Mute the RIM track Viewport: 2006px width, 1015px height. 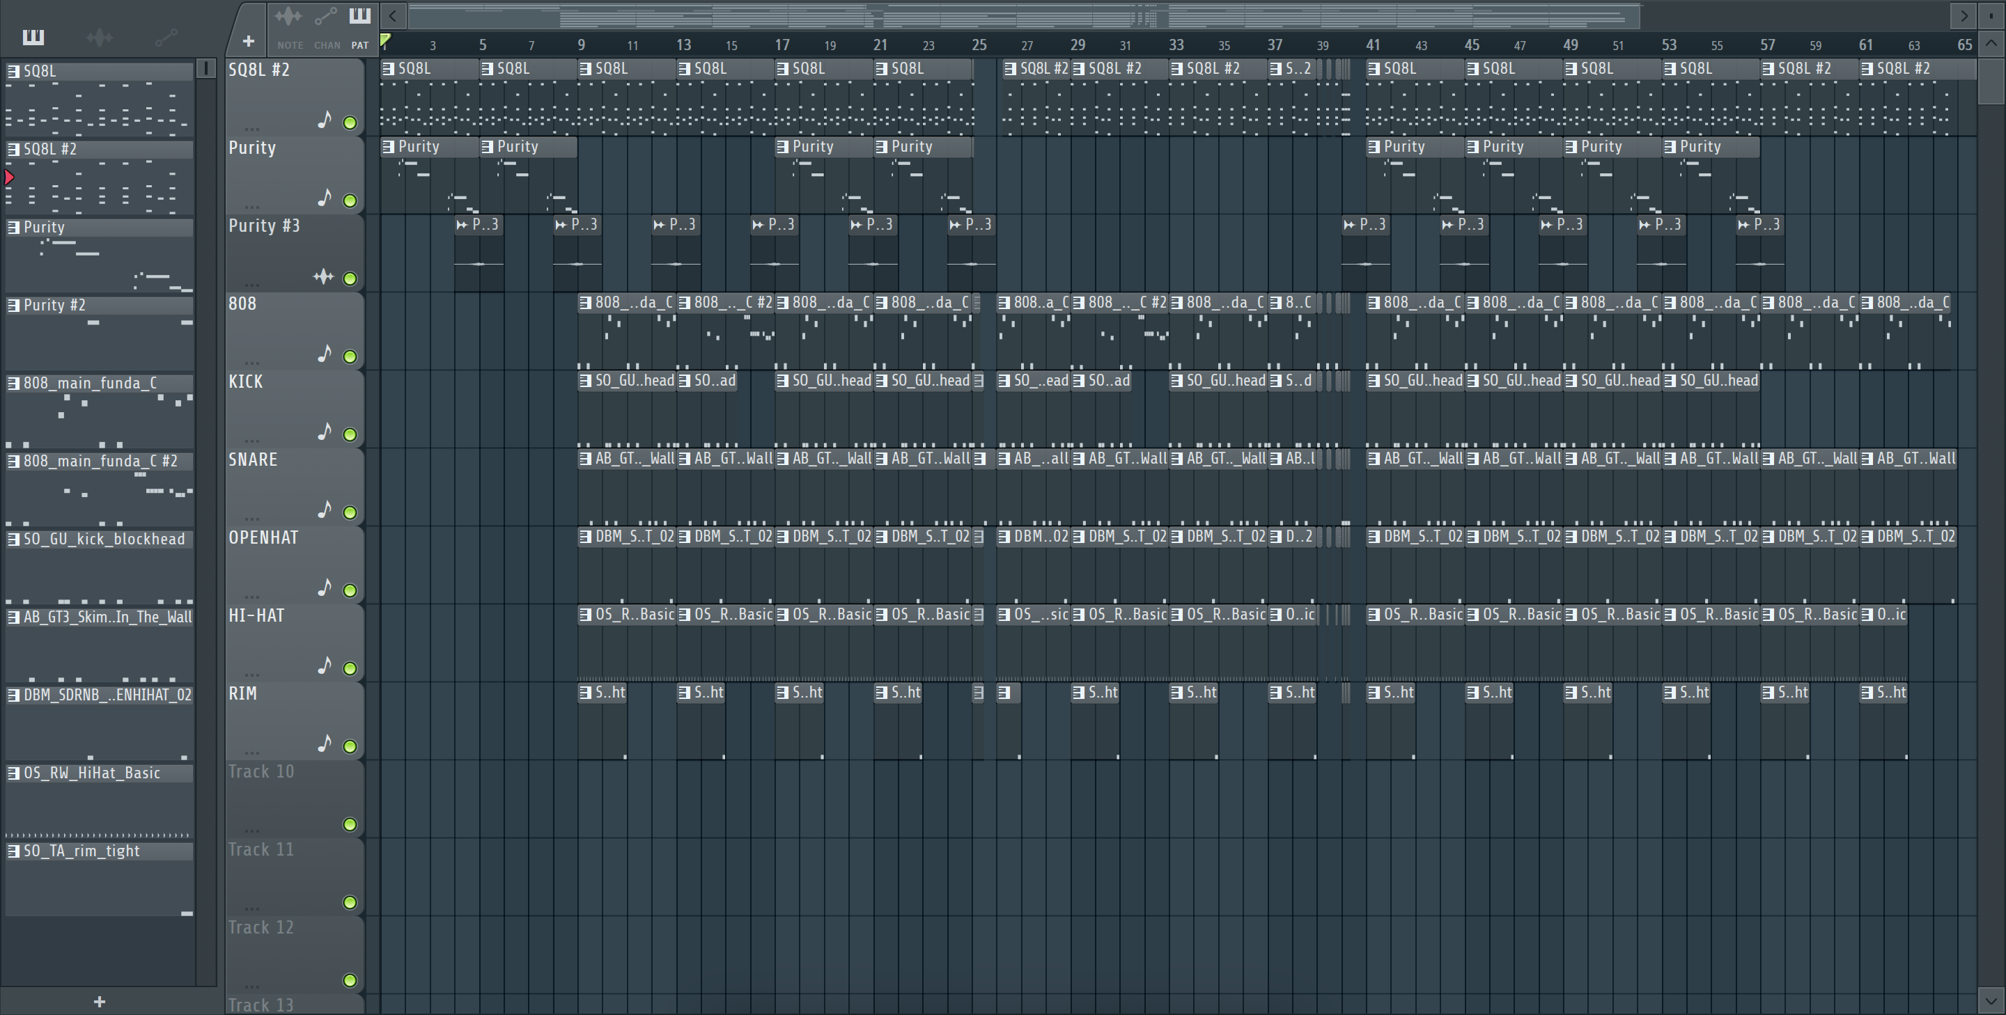[350, 746]
